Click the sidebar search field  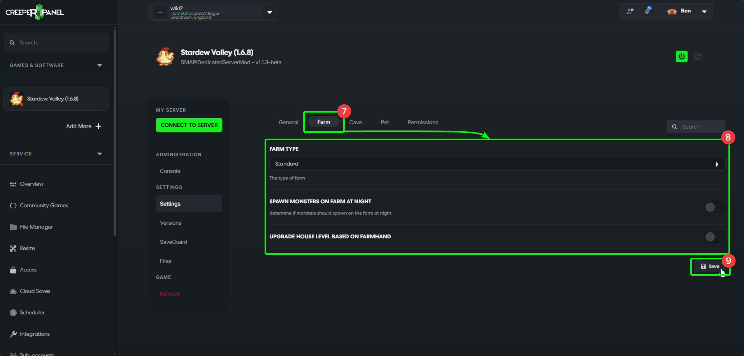56,42
